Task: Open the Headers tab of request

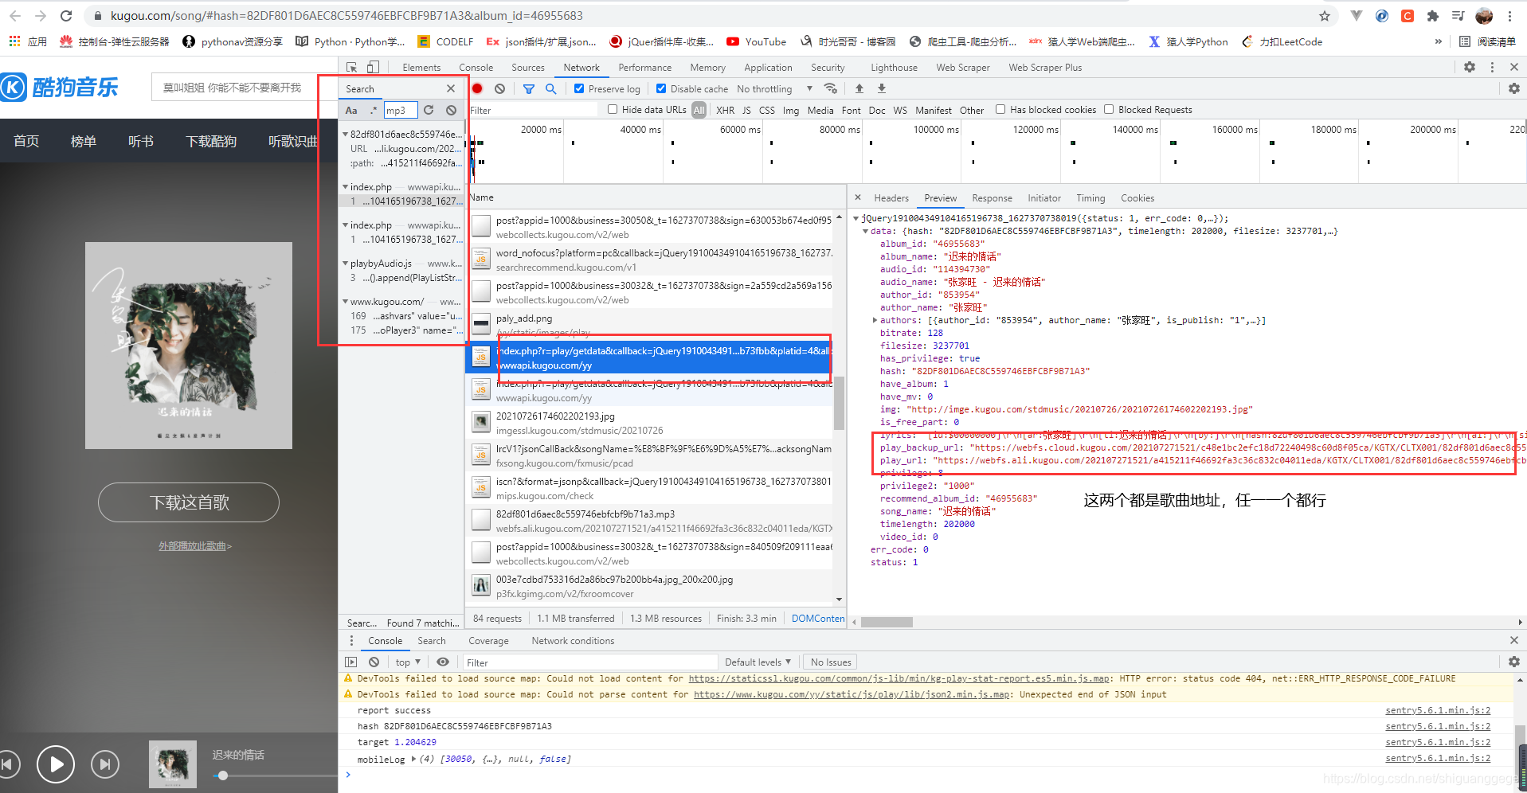Action: 891,197
